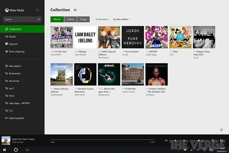Open Task View on the taskbar
Screen dimensions: 229x153
click(x=27, y=150)
